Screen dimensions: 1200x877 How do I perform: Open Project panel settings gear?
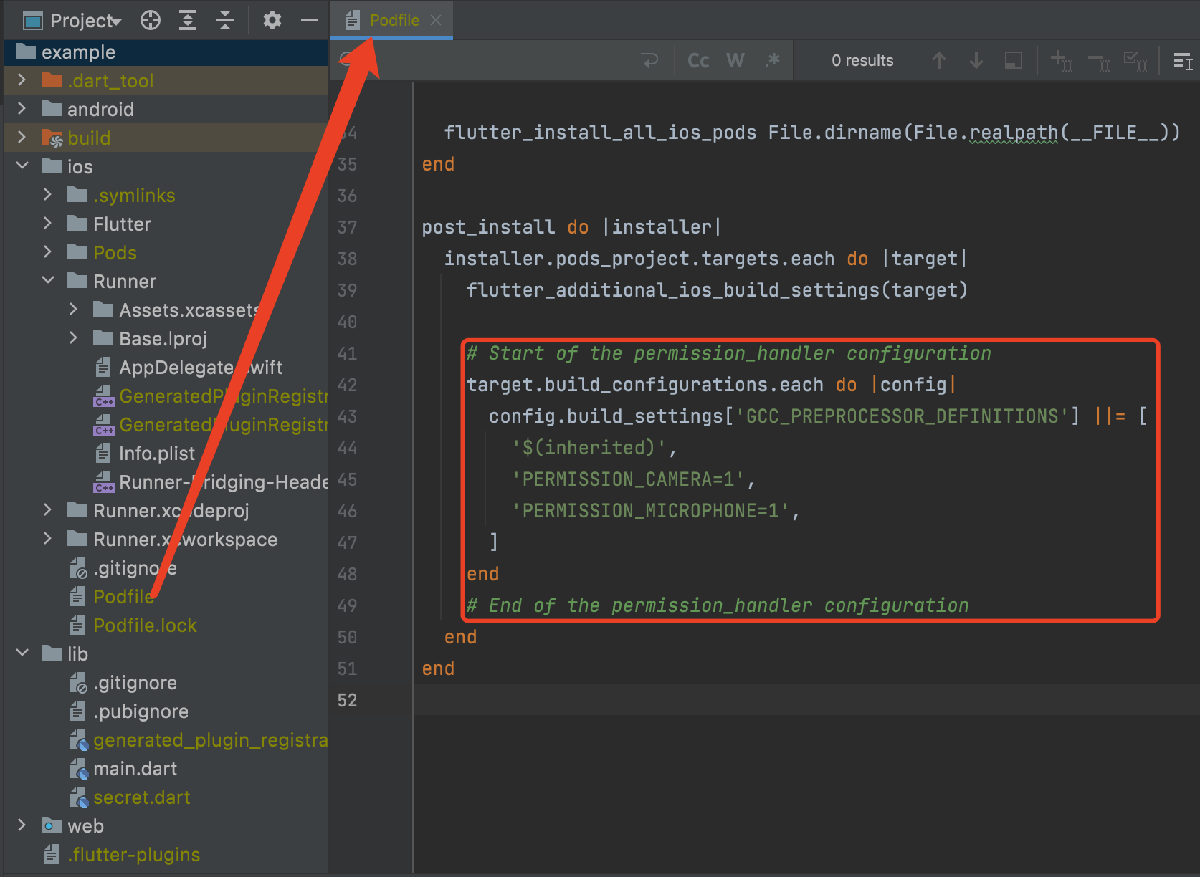coord(272,21)
